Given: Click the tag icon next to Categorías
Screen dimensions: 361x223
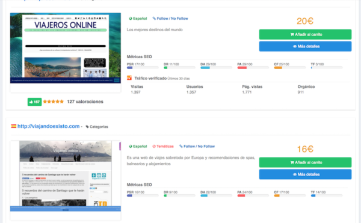Looking at the screenshot, I should point(87,127).
